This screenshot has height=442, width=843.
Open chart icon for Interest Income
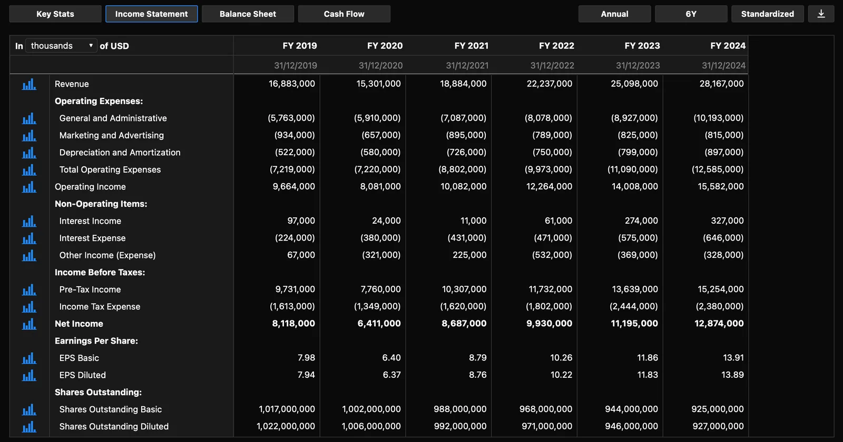coord(29,221)
